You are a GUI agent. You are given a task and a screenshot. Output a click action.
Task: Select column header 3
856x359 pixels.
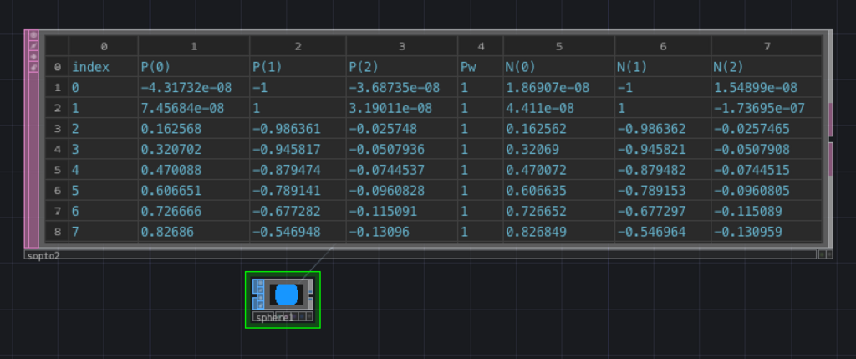tap(402, 47)
